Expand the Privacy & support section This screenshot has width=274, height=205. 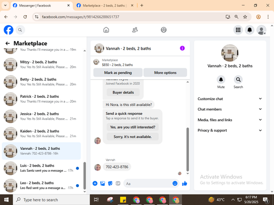230,130
